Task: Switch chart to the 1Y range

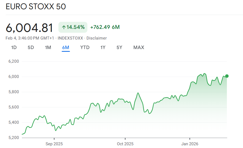Action: tap(103, 47)
